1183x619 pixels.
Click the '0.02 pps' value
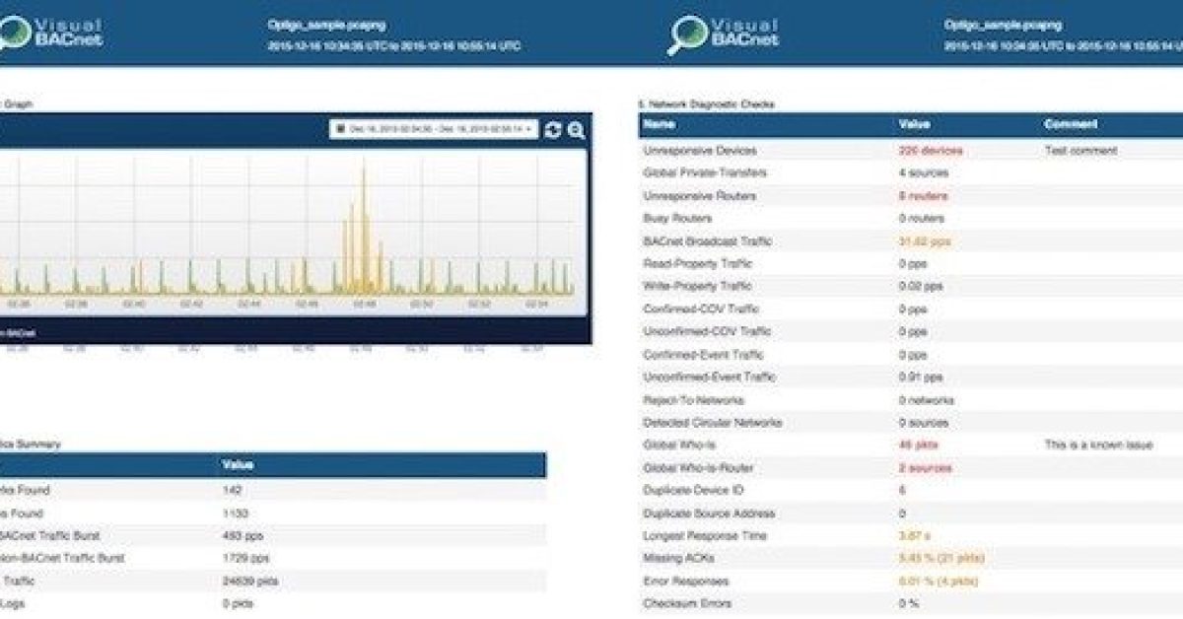[x=921, y=287]
